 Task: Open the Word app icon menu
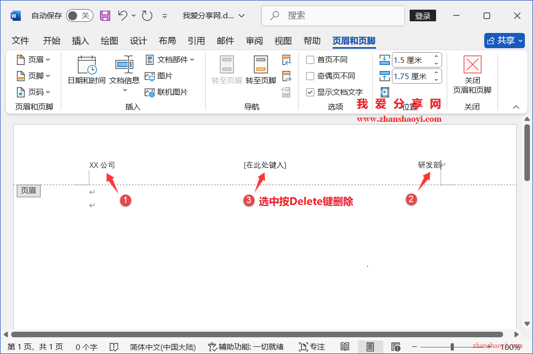pyautogui.click(x=16, y=16)
